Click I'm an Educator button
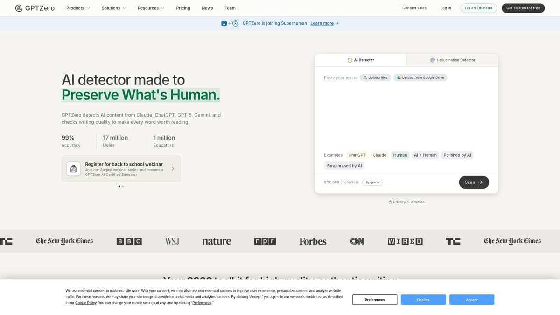 tap(479, 8)
